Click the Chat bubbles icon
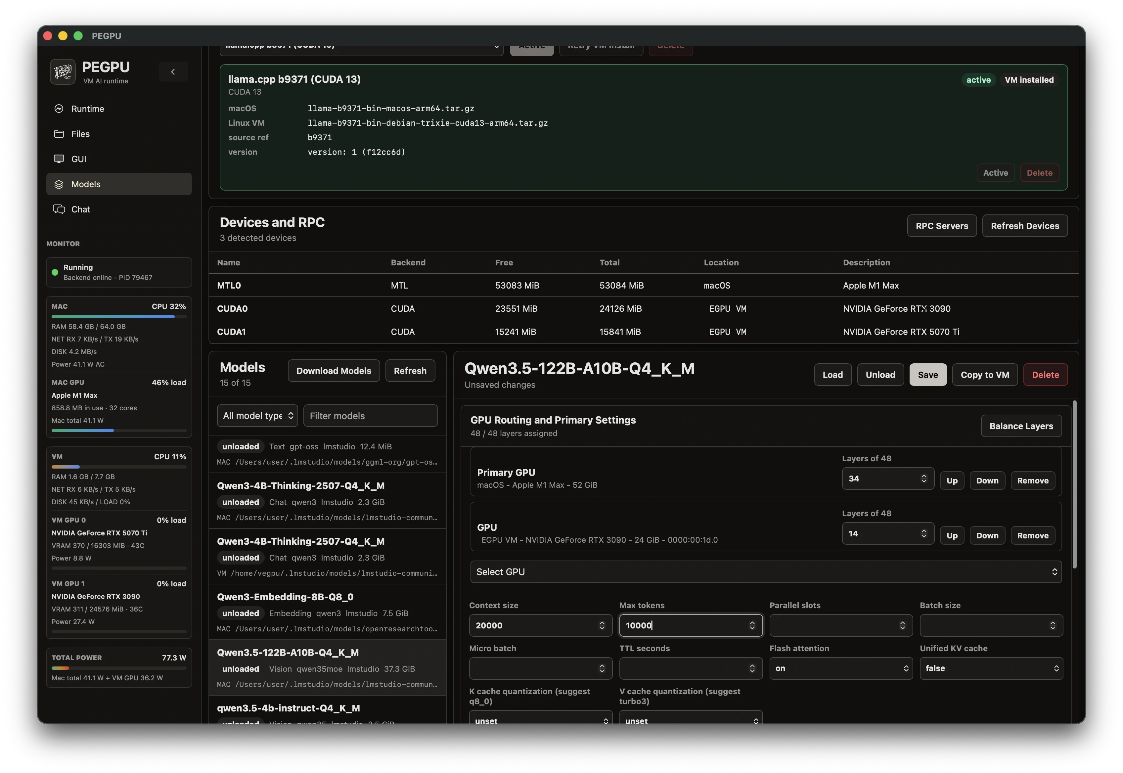This screenshot has width=1123, height=773. pyautogui.click(x=59, y=209)
